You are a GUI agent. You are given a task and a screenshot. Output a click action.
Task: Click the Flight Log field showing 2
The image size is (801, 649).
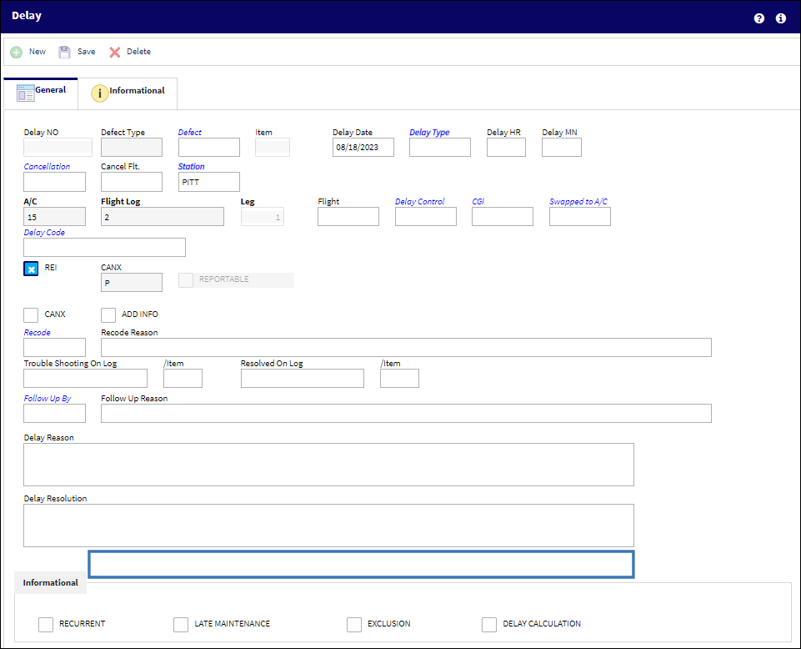[163, 217]
